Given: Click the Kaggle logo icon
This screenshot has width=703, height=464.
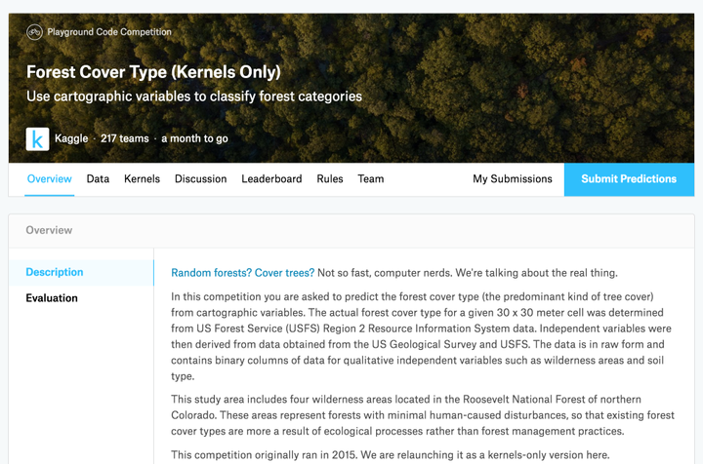Looking at the screenshot, I should [x=37, y=138].
